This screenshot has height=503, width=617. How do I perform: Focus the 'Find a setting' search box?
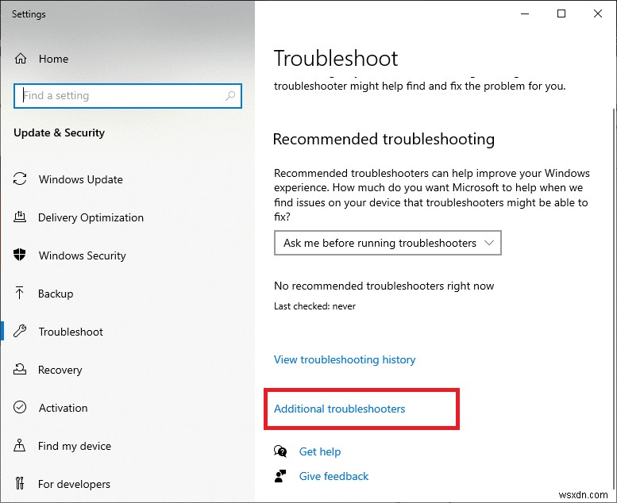pyautogui.click(x=119, y=96)
